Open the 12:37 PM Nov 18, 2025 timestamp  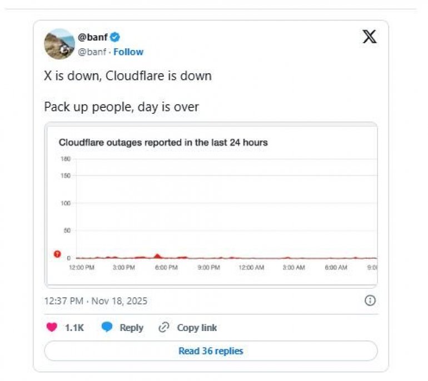(x=96, y=301)
